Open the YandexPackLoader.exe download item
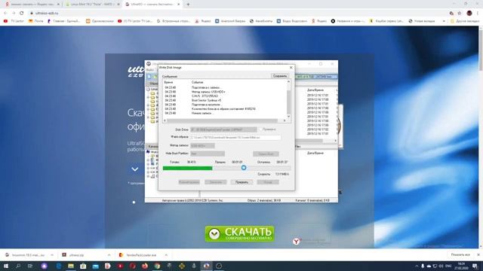 139,255
